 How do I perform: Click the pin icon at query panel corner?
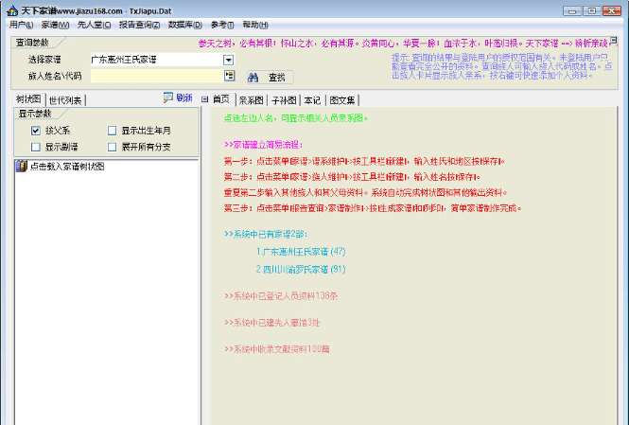click(x=613, y=40)
